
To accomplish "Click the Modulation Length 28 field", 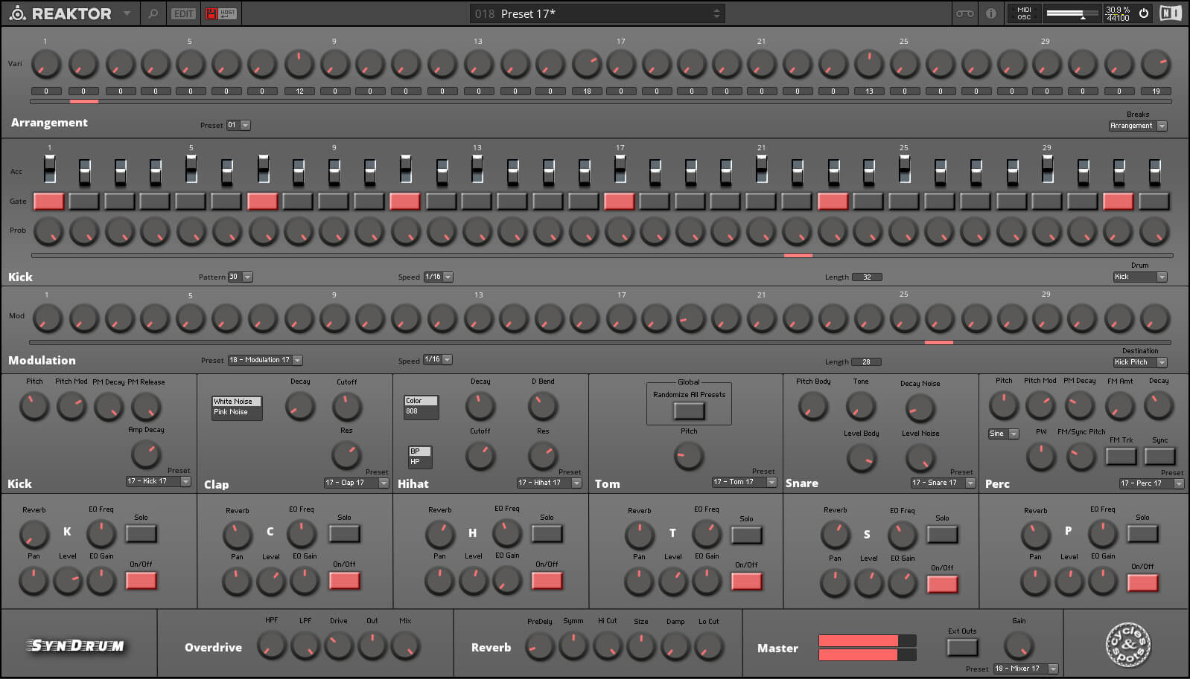I will pyautogui.click(x=866, y=362).
